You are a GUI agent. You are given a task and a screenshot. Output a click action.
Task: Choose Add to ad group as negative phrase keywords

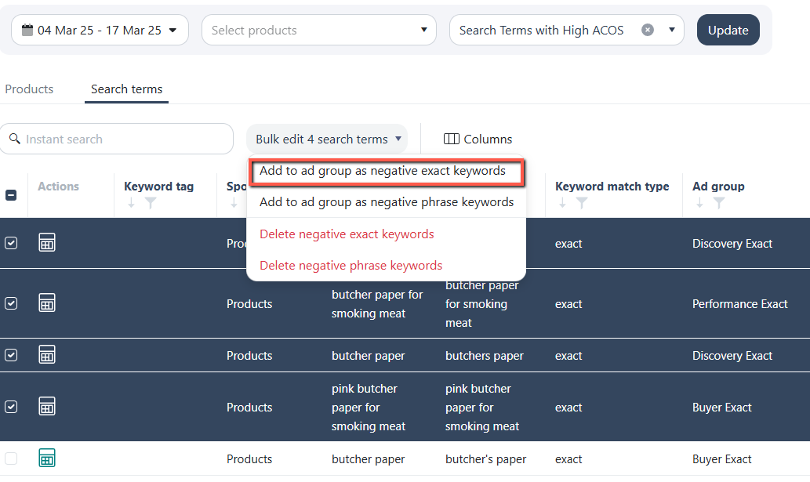(x=387, y=201)
